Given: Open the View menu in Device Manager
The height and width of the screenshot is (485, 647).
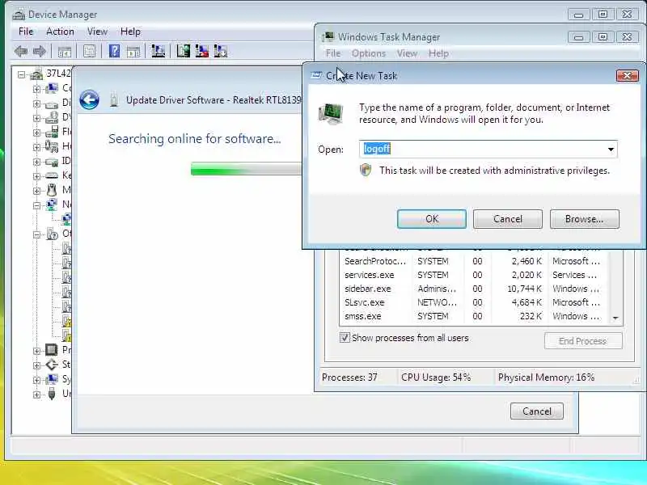Looking at the screenshot, I should click(97, 32).
